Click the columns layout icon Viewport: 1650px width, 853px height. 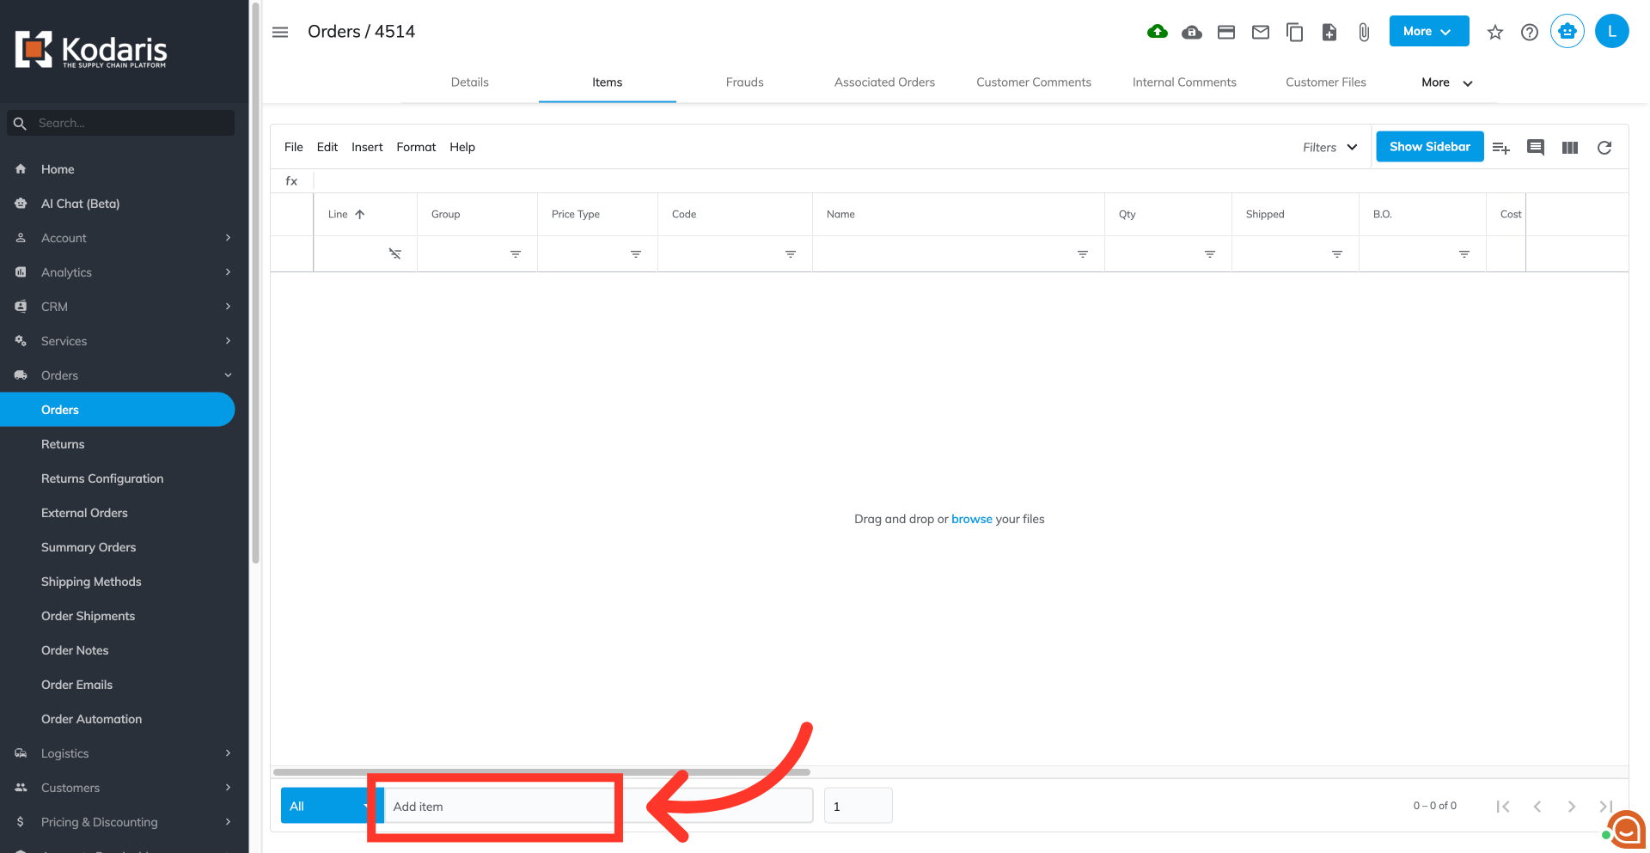[x=1570, y=148]
